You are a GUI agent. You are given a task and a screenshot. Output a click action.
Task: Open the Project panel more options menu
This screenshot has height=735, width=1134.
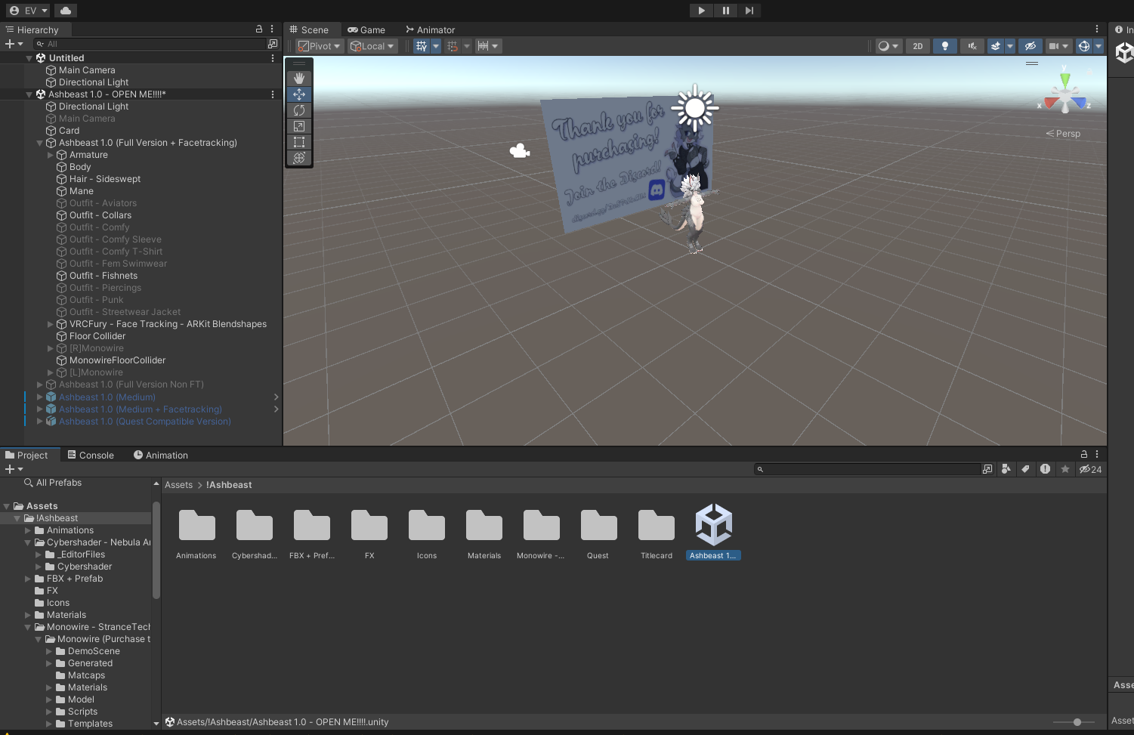click(x=1097, y=455)
